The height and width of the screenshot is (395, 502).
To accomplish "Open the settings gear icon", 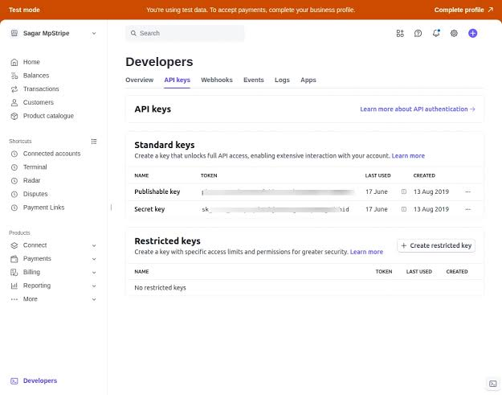I will [454, 33].
